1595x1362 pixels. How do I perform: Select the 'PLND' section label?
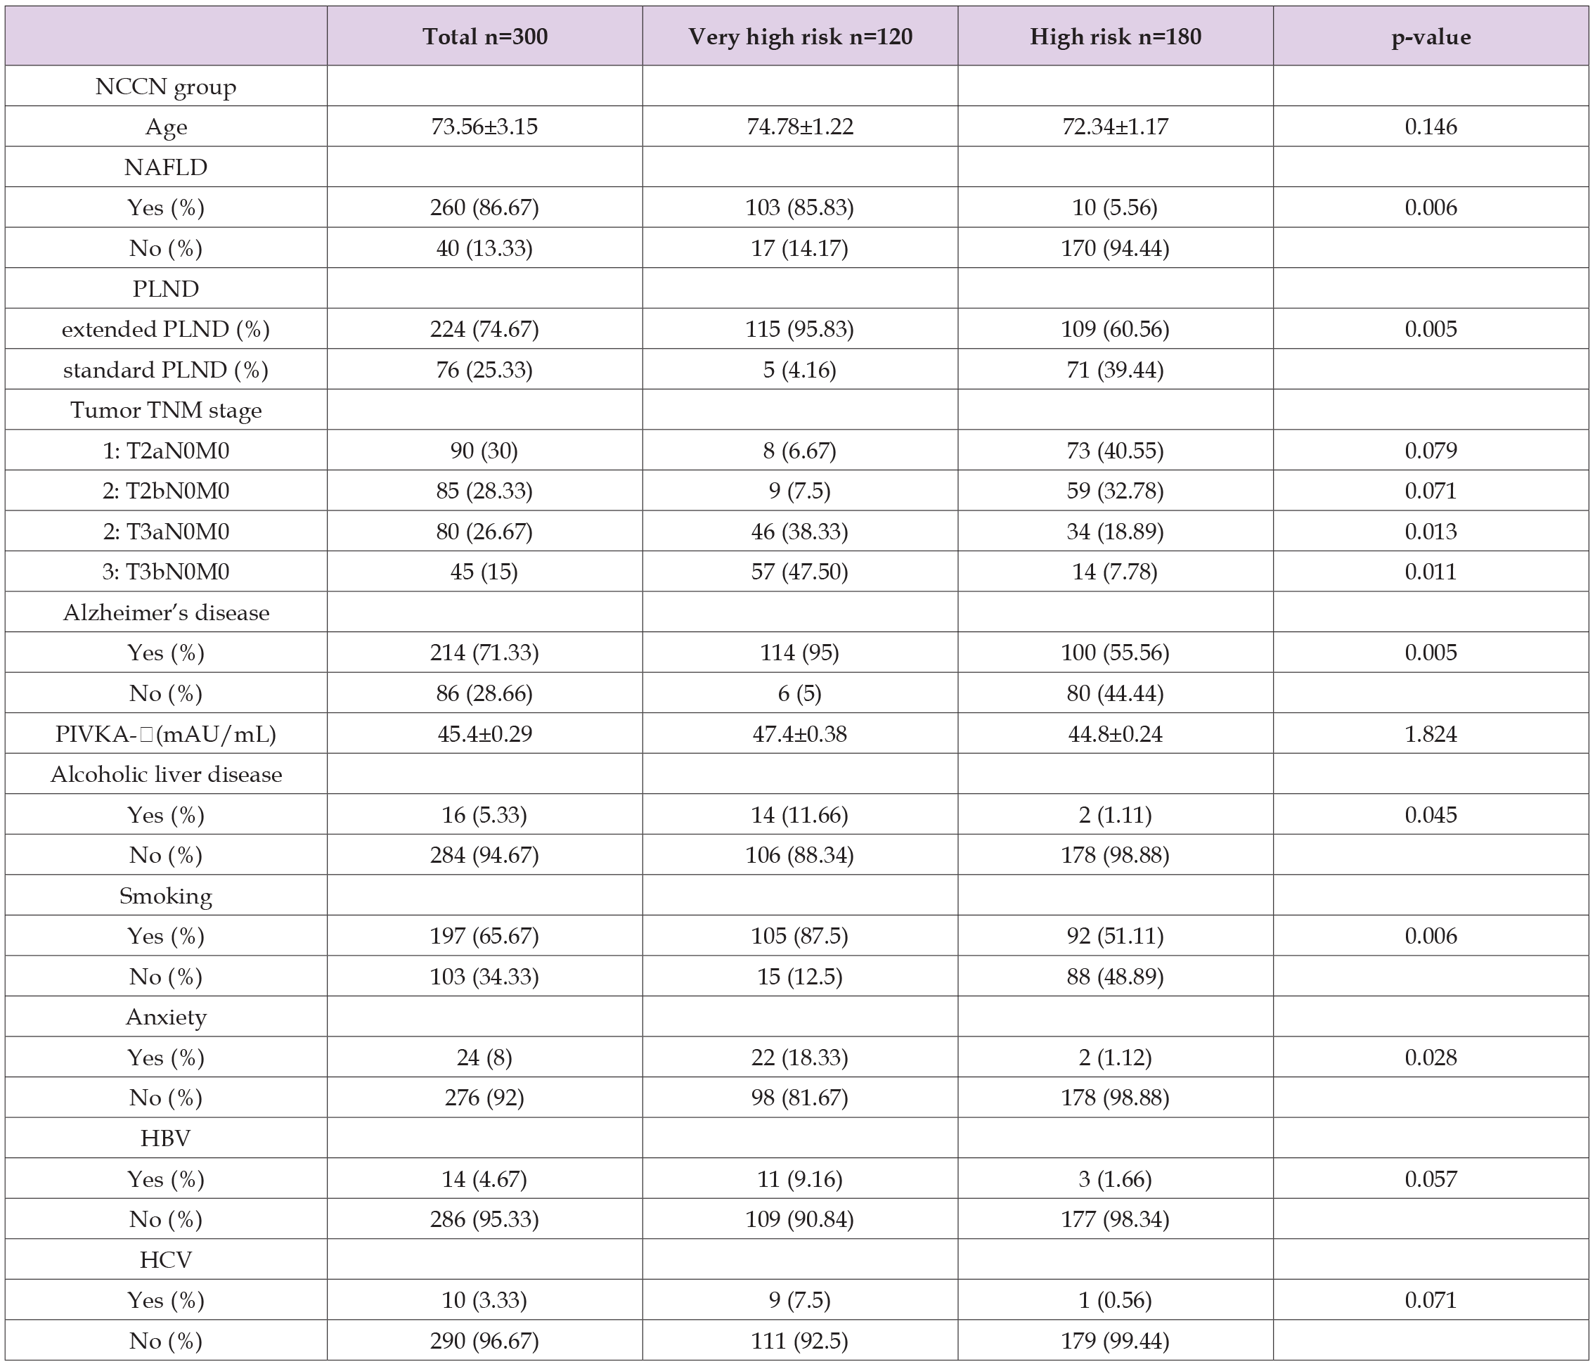tap(165, 289)
